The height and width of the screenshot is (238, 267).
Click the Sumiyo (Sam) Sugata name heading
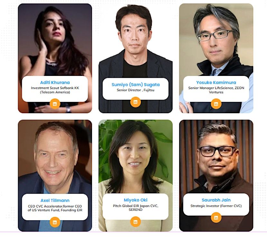pos(135,85)
